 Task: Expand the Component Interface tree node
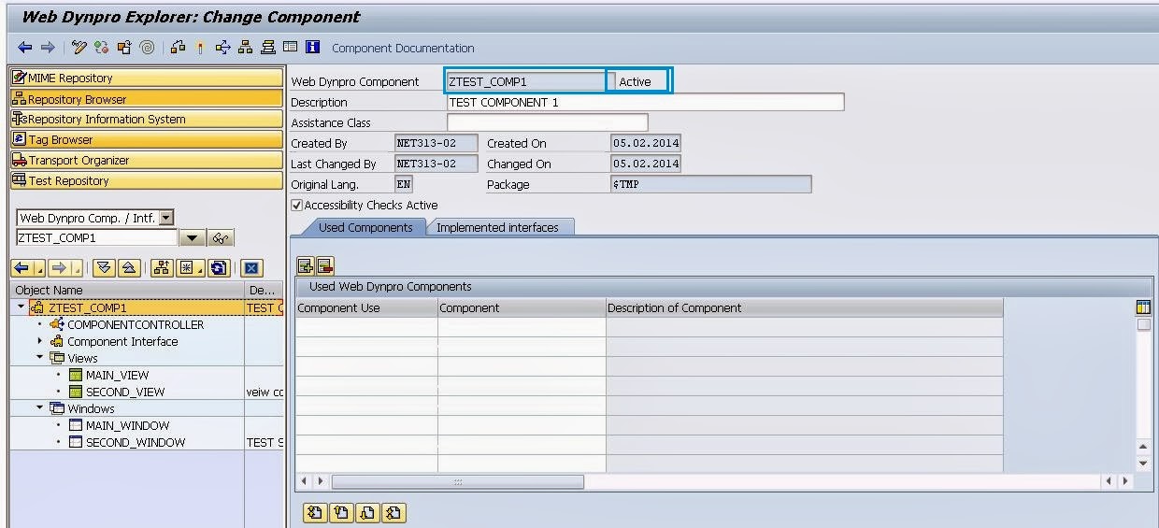(40, 341)
